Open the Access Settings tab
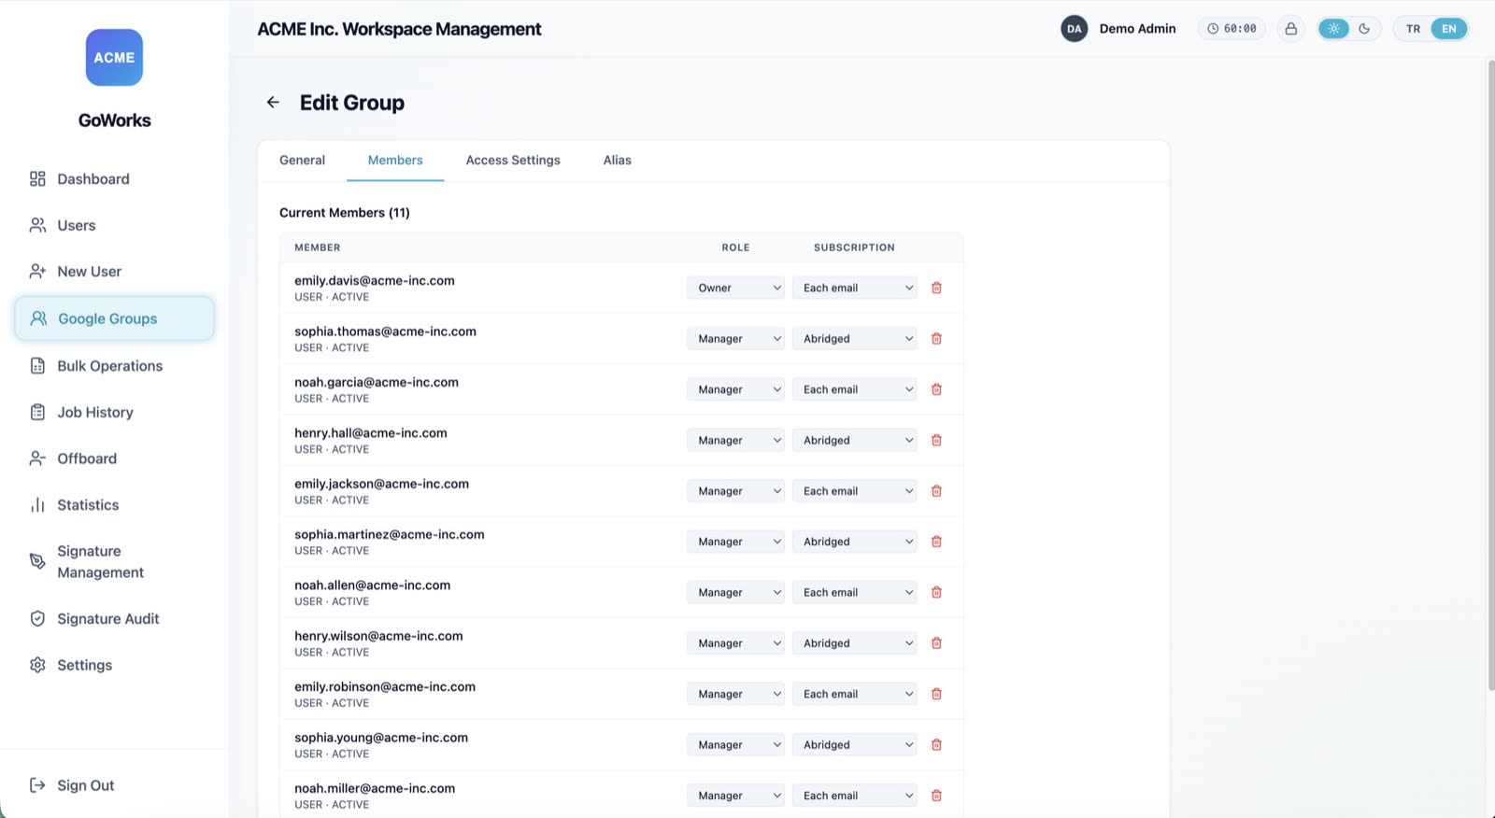 513,161
